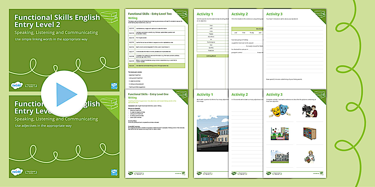
Task: Click the Linking Word table header
Action: [x=211, y=56]
